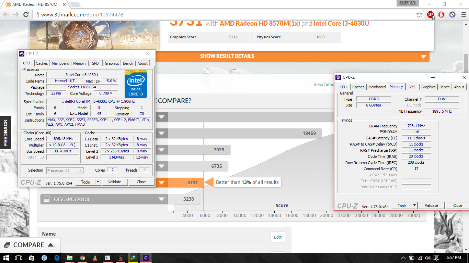Click the browser address bar URL

pyautogui.click(x=82, y=15)
